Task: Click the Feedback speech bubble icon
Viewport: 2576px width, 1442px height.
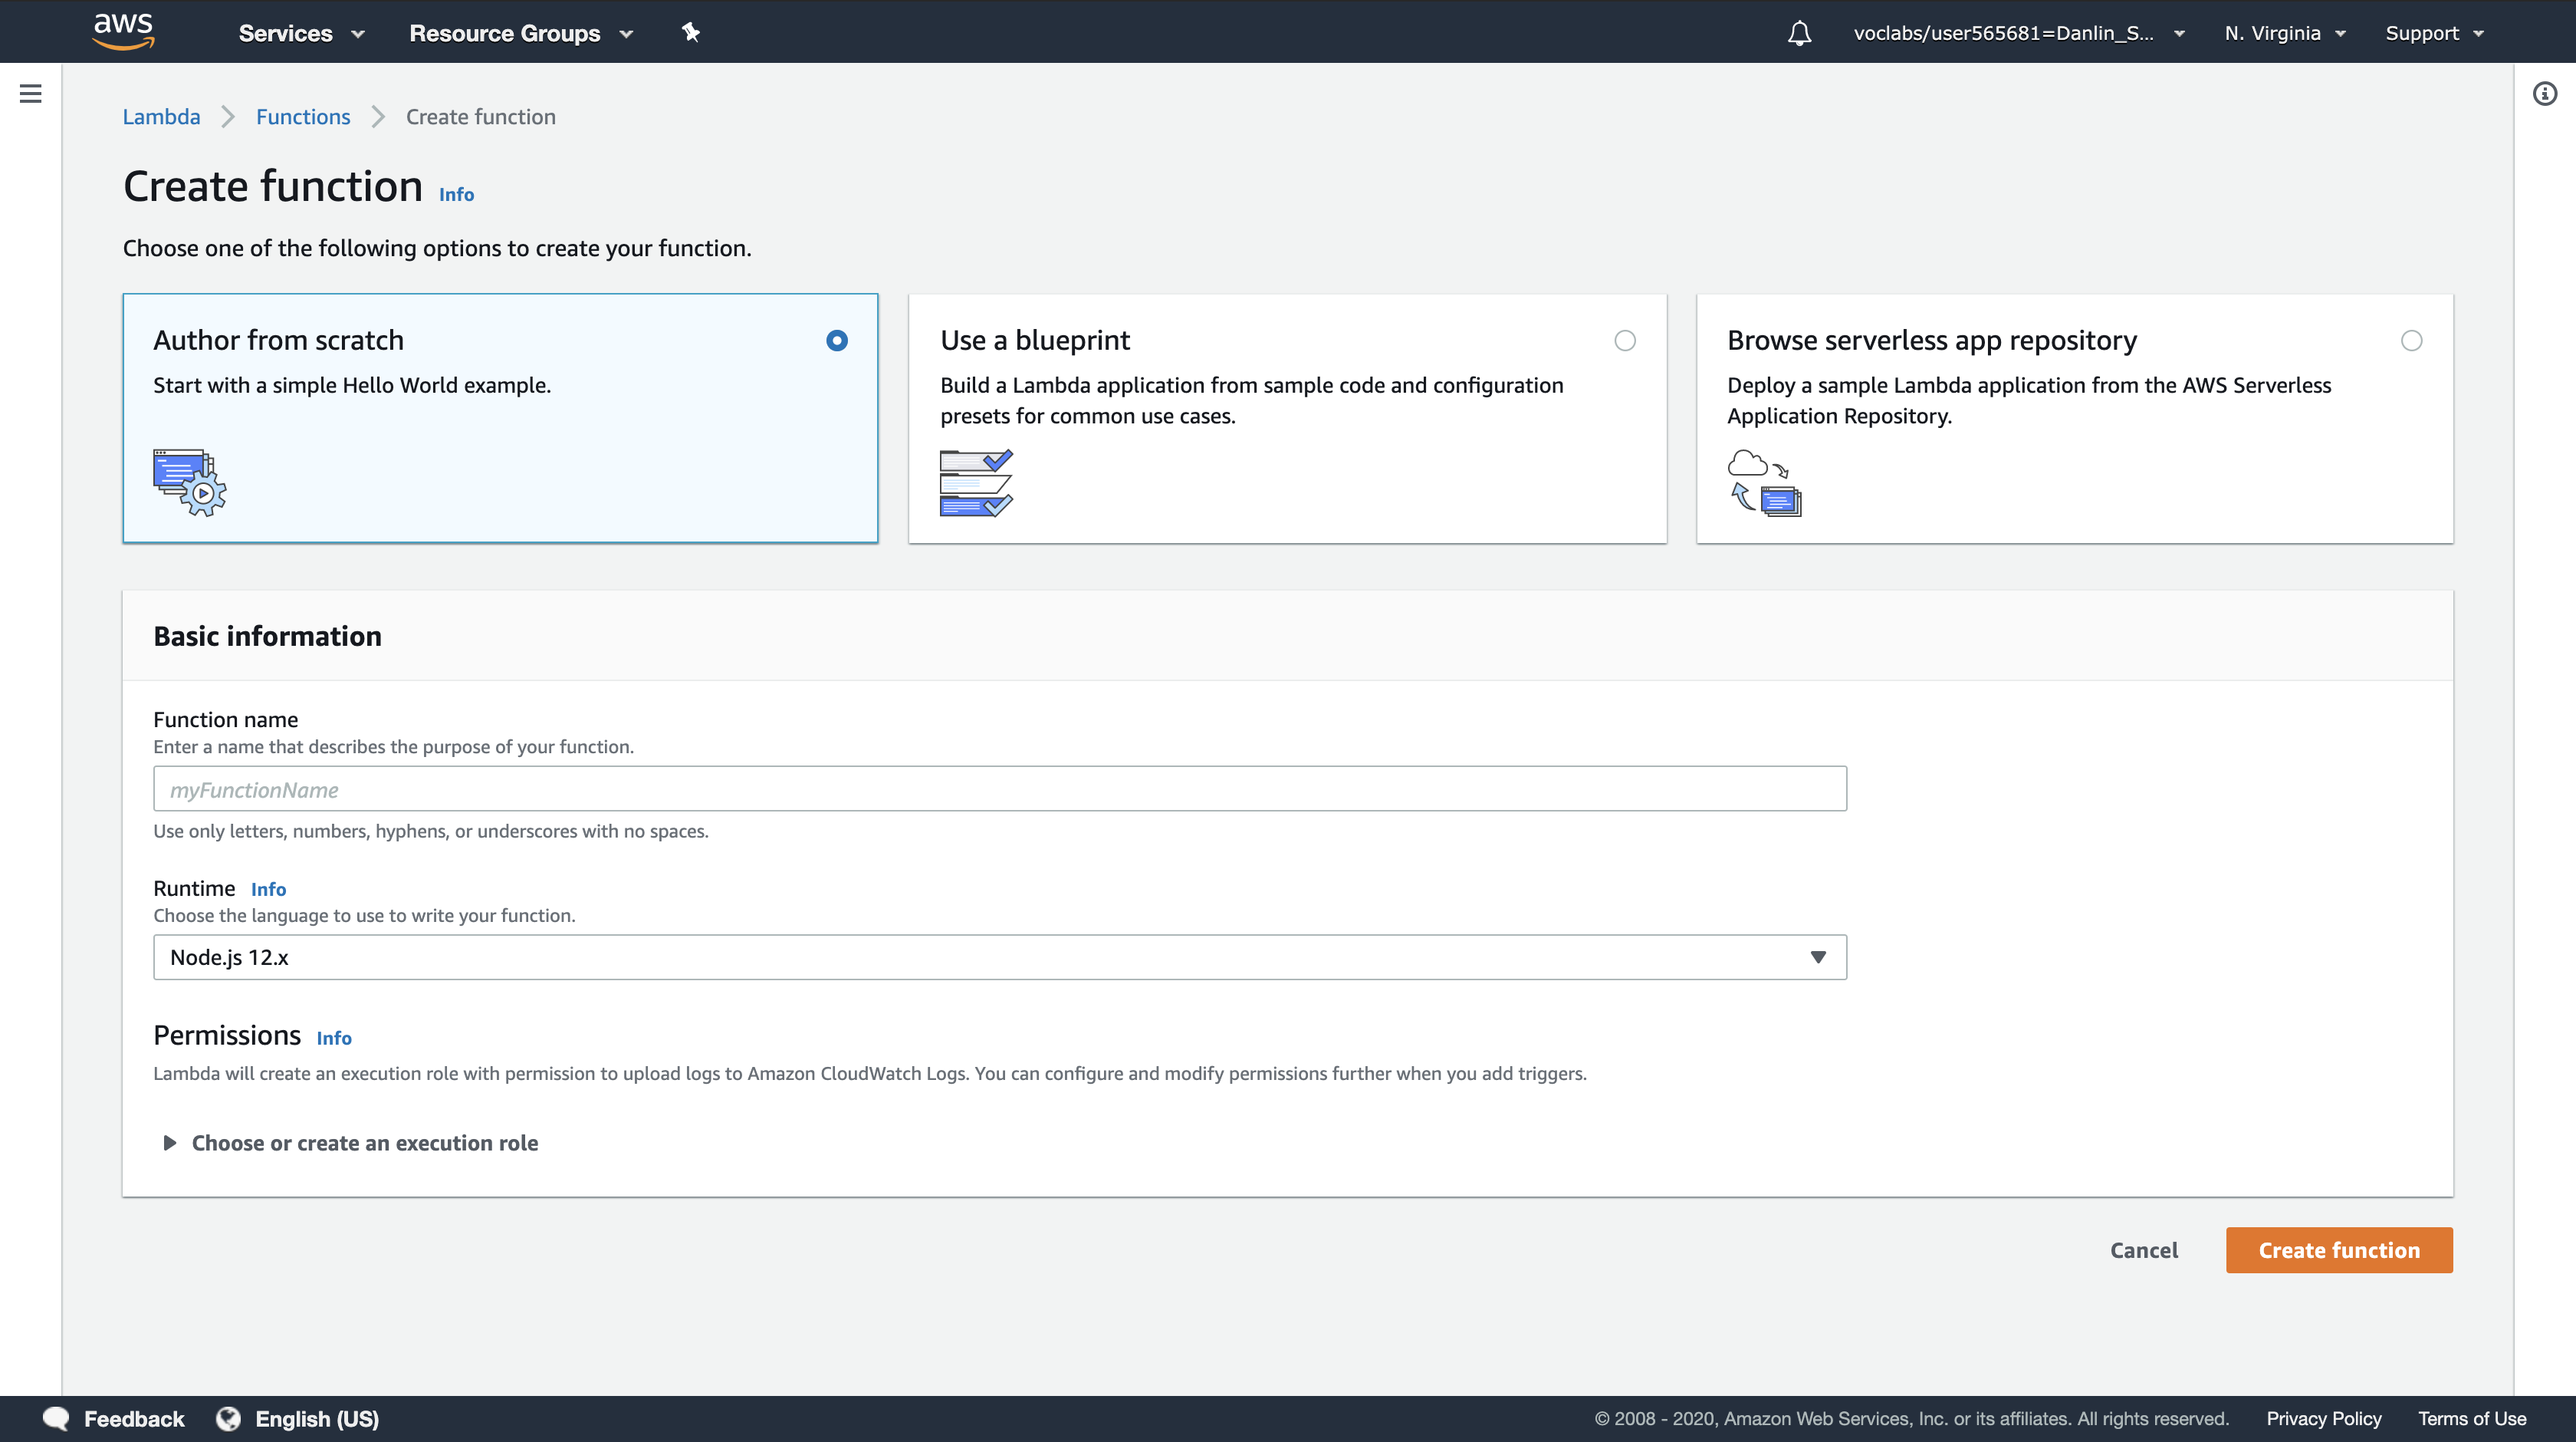Action: 56,1418
